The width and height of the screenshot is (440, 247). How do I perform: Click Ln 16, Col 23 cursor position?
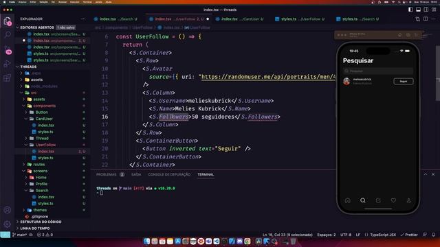point(287,235)
